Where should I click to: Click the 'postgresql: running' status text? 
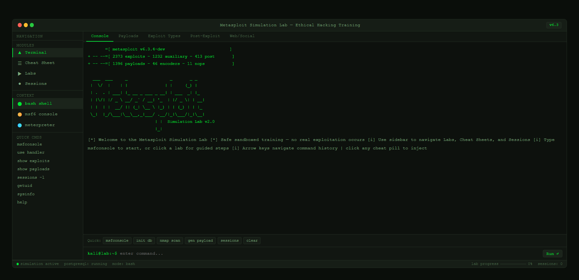(85, 264)
